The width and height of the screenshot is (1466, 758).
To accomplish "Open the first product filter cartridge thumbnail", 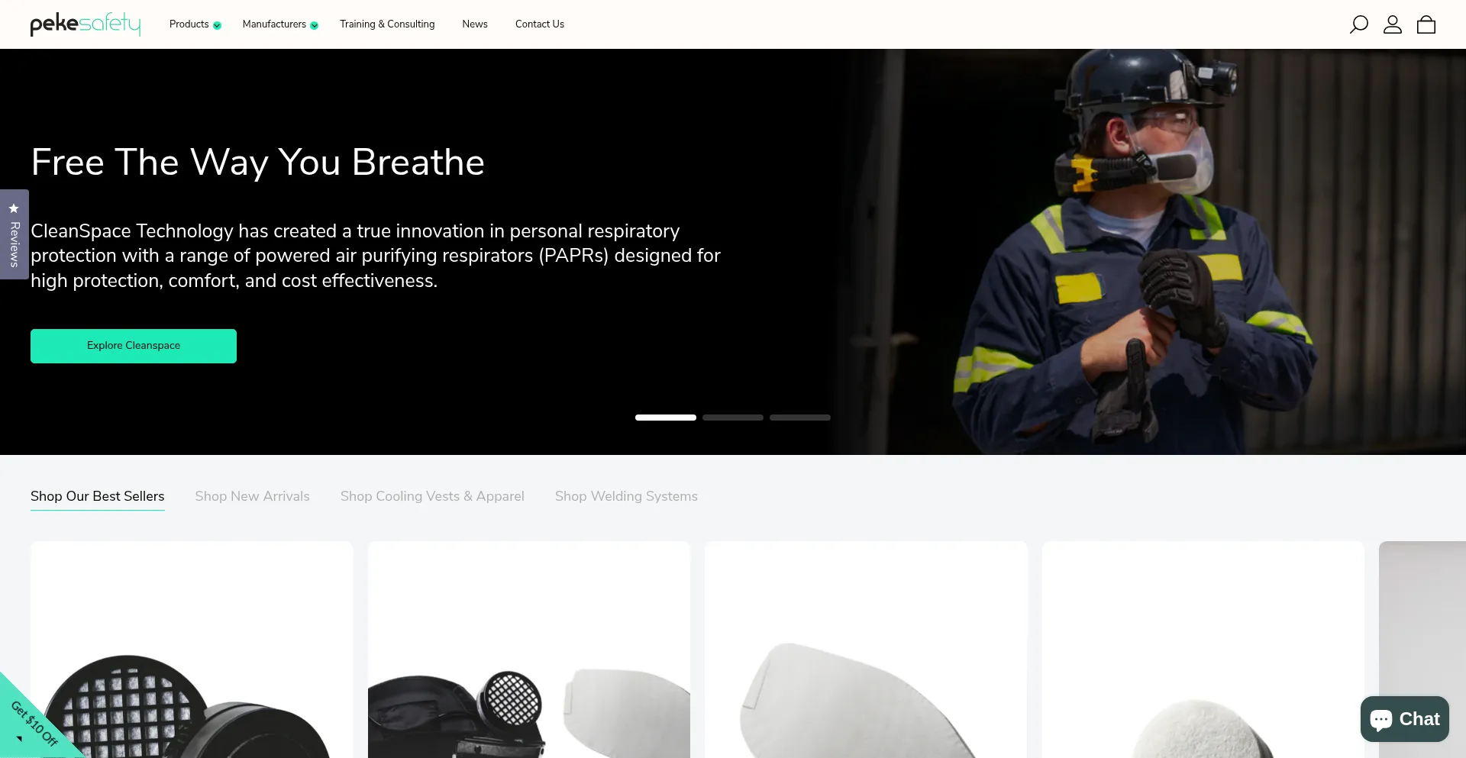I will [192, 650].
